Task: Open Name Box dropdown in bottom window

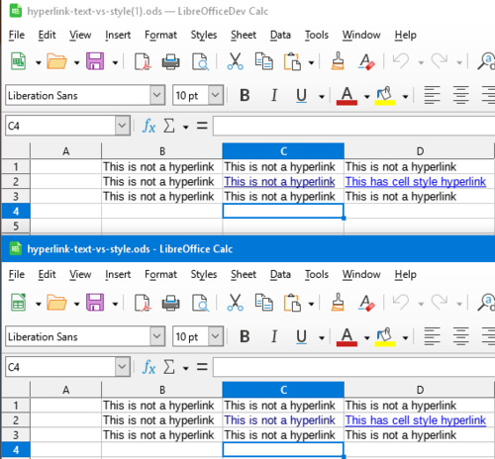Action: tap(122, 367)
